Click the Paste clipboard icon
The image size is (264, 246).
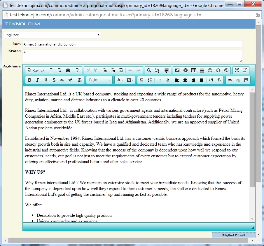click(104, 70)
